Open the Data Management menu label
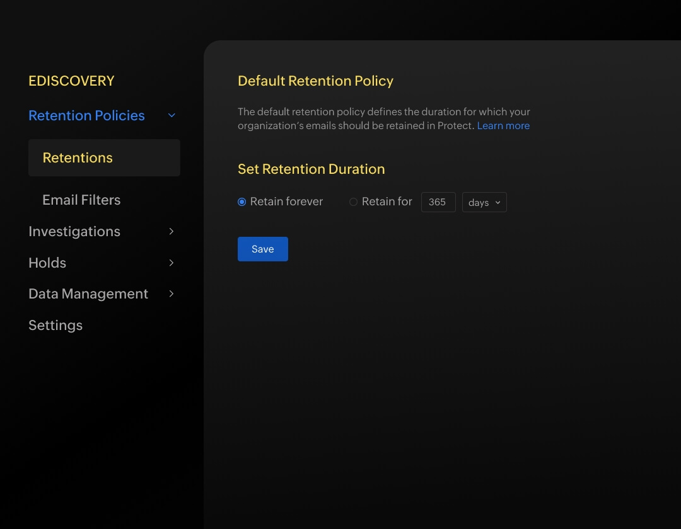This screenshot has height=529, width=681. tap(88, 294)
